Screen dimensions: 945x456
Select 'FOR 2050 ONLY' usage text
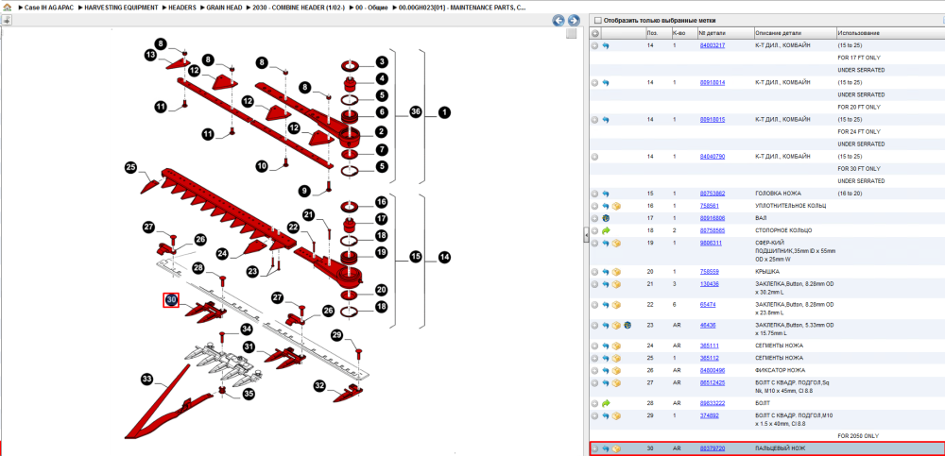tap(859, 435)
